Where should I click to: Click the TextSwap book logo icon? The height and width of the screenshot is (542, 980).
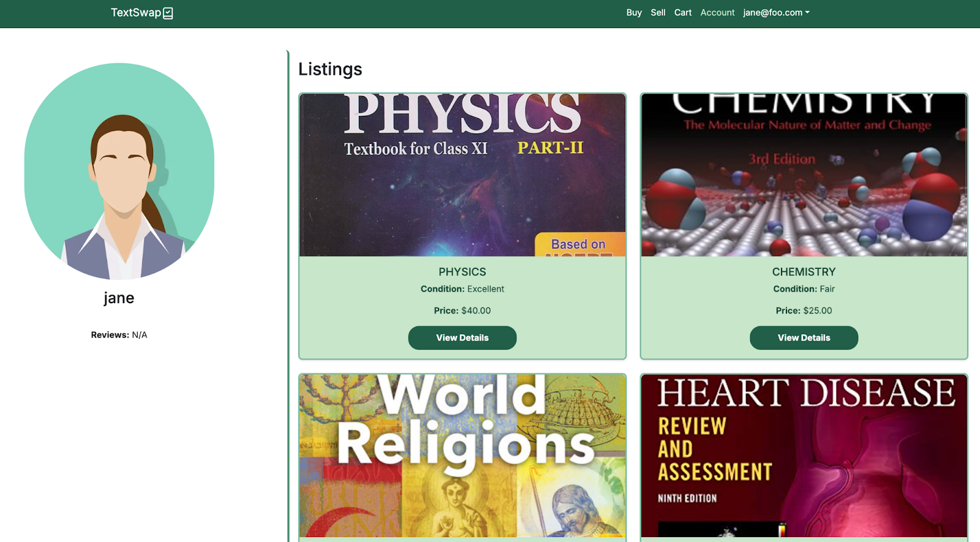(168, 13)
